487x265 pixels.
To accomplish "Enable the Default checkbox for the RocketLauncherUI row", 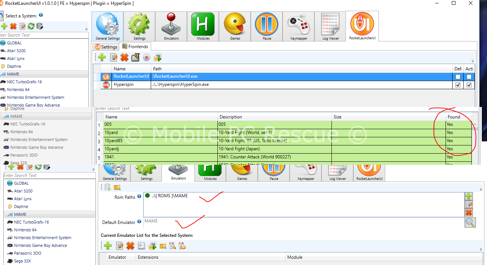I will 458,77.
